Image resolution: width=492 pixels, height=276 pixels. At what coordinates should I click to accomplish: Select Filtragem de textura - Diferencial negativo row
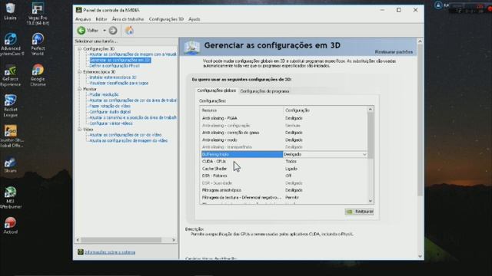pyautogui.click(x=284, y=198)
